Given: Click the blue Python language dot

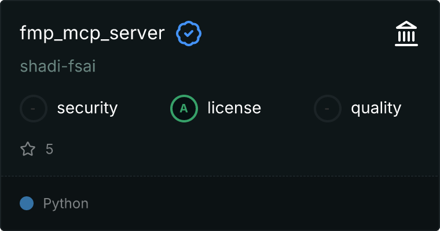Looking at the screenshot, I should [27, 203].
